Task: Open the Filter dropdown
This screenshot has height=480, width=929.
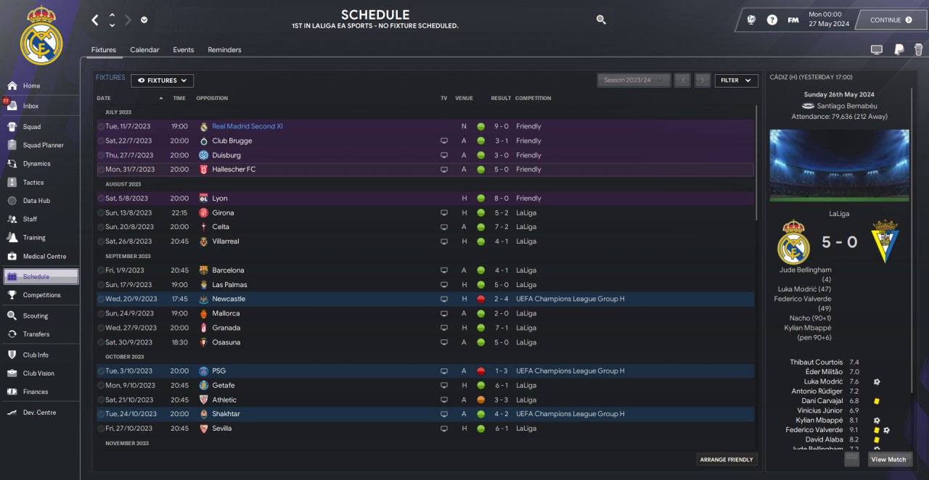Action: (x=736, y=80)
